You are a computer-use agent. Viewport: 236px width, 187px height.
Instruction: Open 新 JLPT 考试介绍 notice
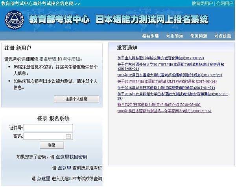tap(159, 105)
